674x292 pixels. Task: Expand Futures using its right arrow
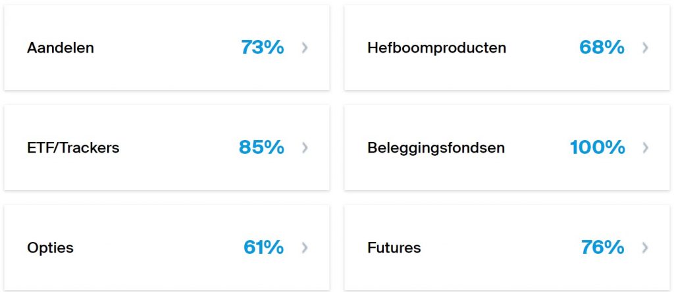click(645, 248)
